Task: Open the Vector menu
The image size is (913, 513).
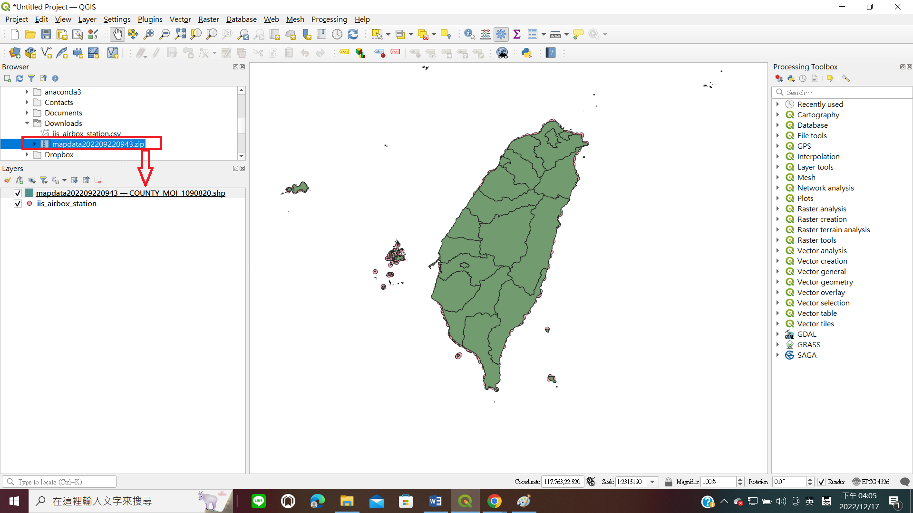Action: tap(180, 19)
